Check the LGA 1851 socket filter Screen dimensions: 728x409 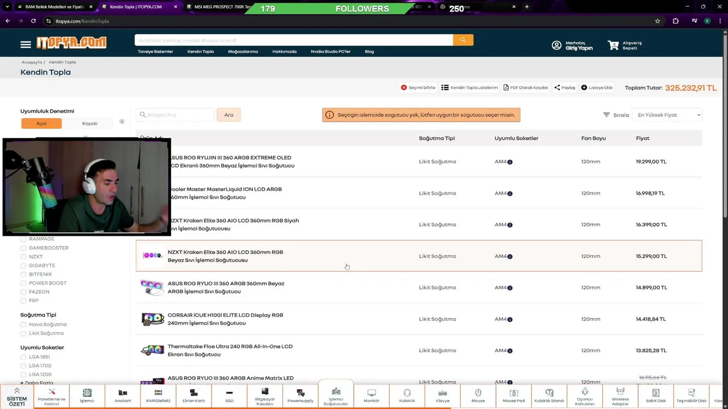[x=23, y=357]
